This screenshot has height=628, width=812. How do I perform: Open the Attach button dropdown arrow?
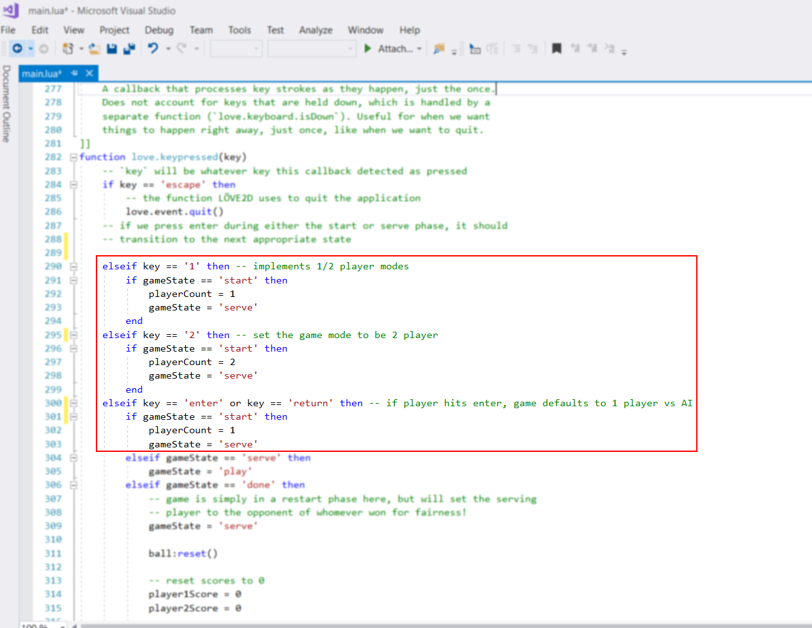pyautogui.click(x=420, y=48)
